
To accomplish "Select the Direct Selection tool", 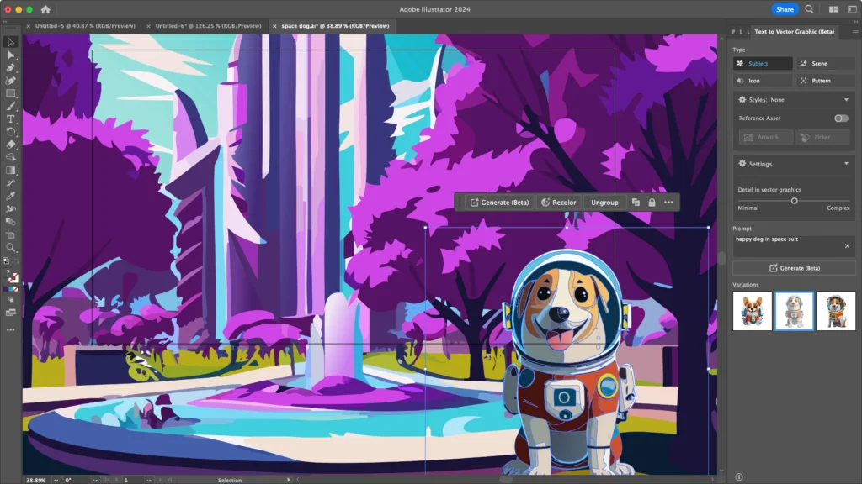I will point(11,55).
